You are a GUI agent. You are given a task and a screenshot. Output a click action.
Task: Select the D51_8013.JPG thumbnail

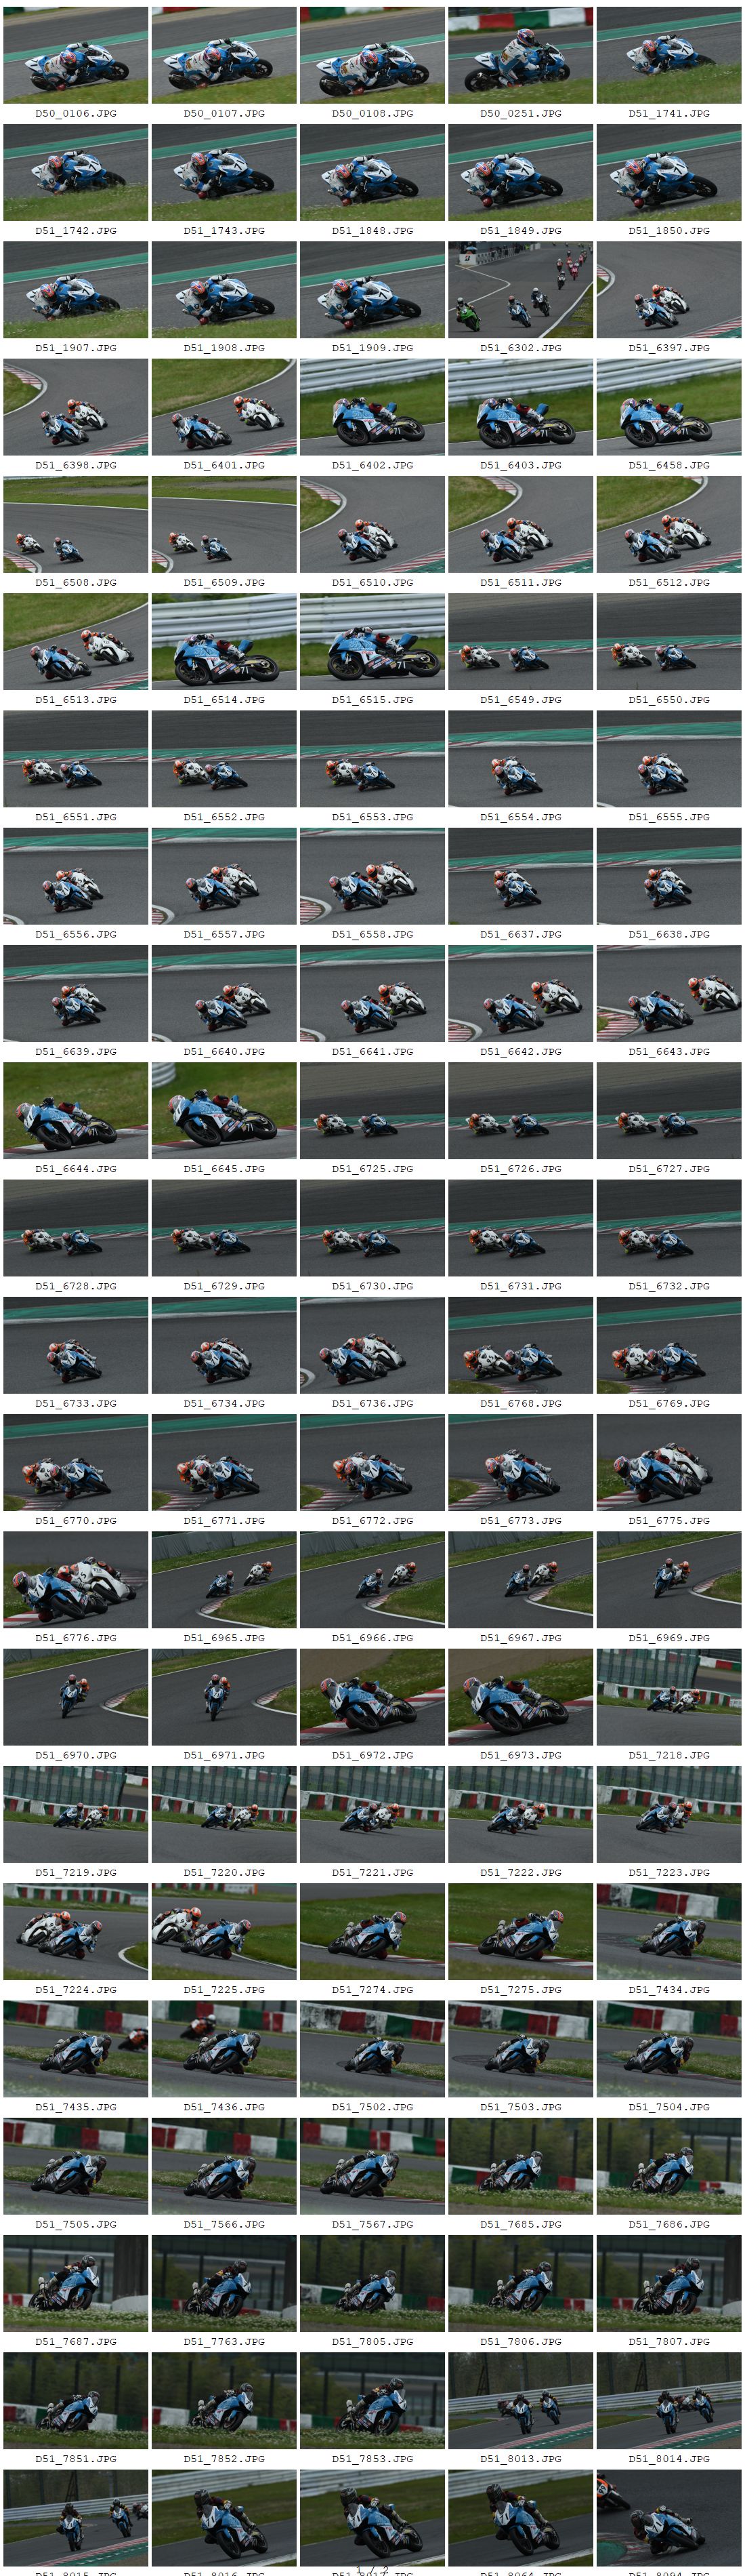(520, 2400)
